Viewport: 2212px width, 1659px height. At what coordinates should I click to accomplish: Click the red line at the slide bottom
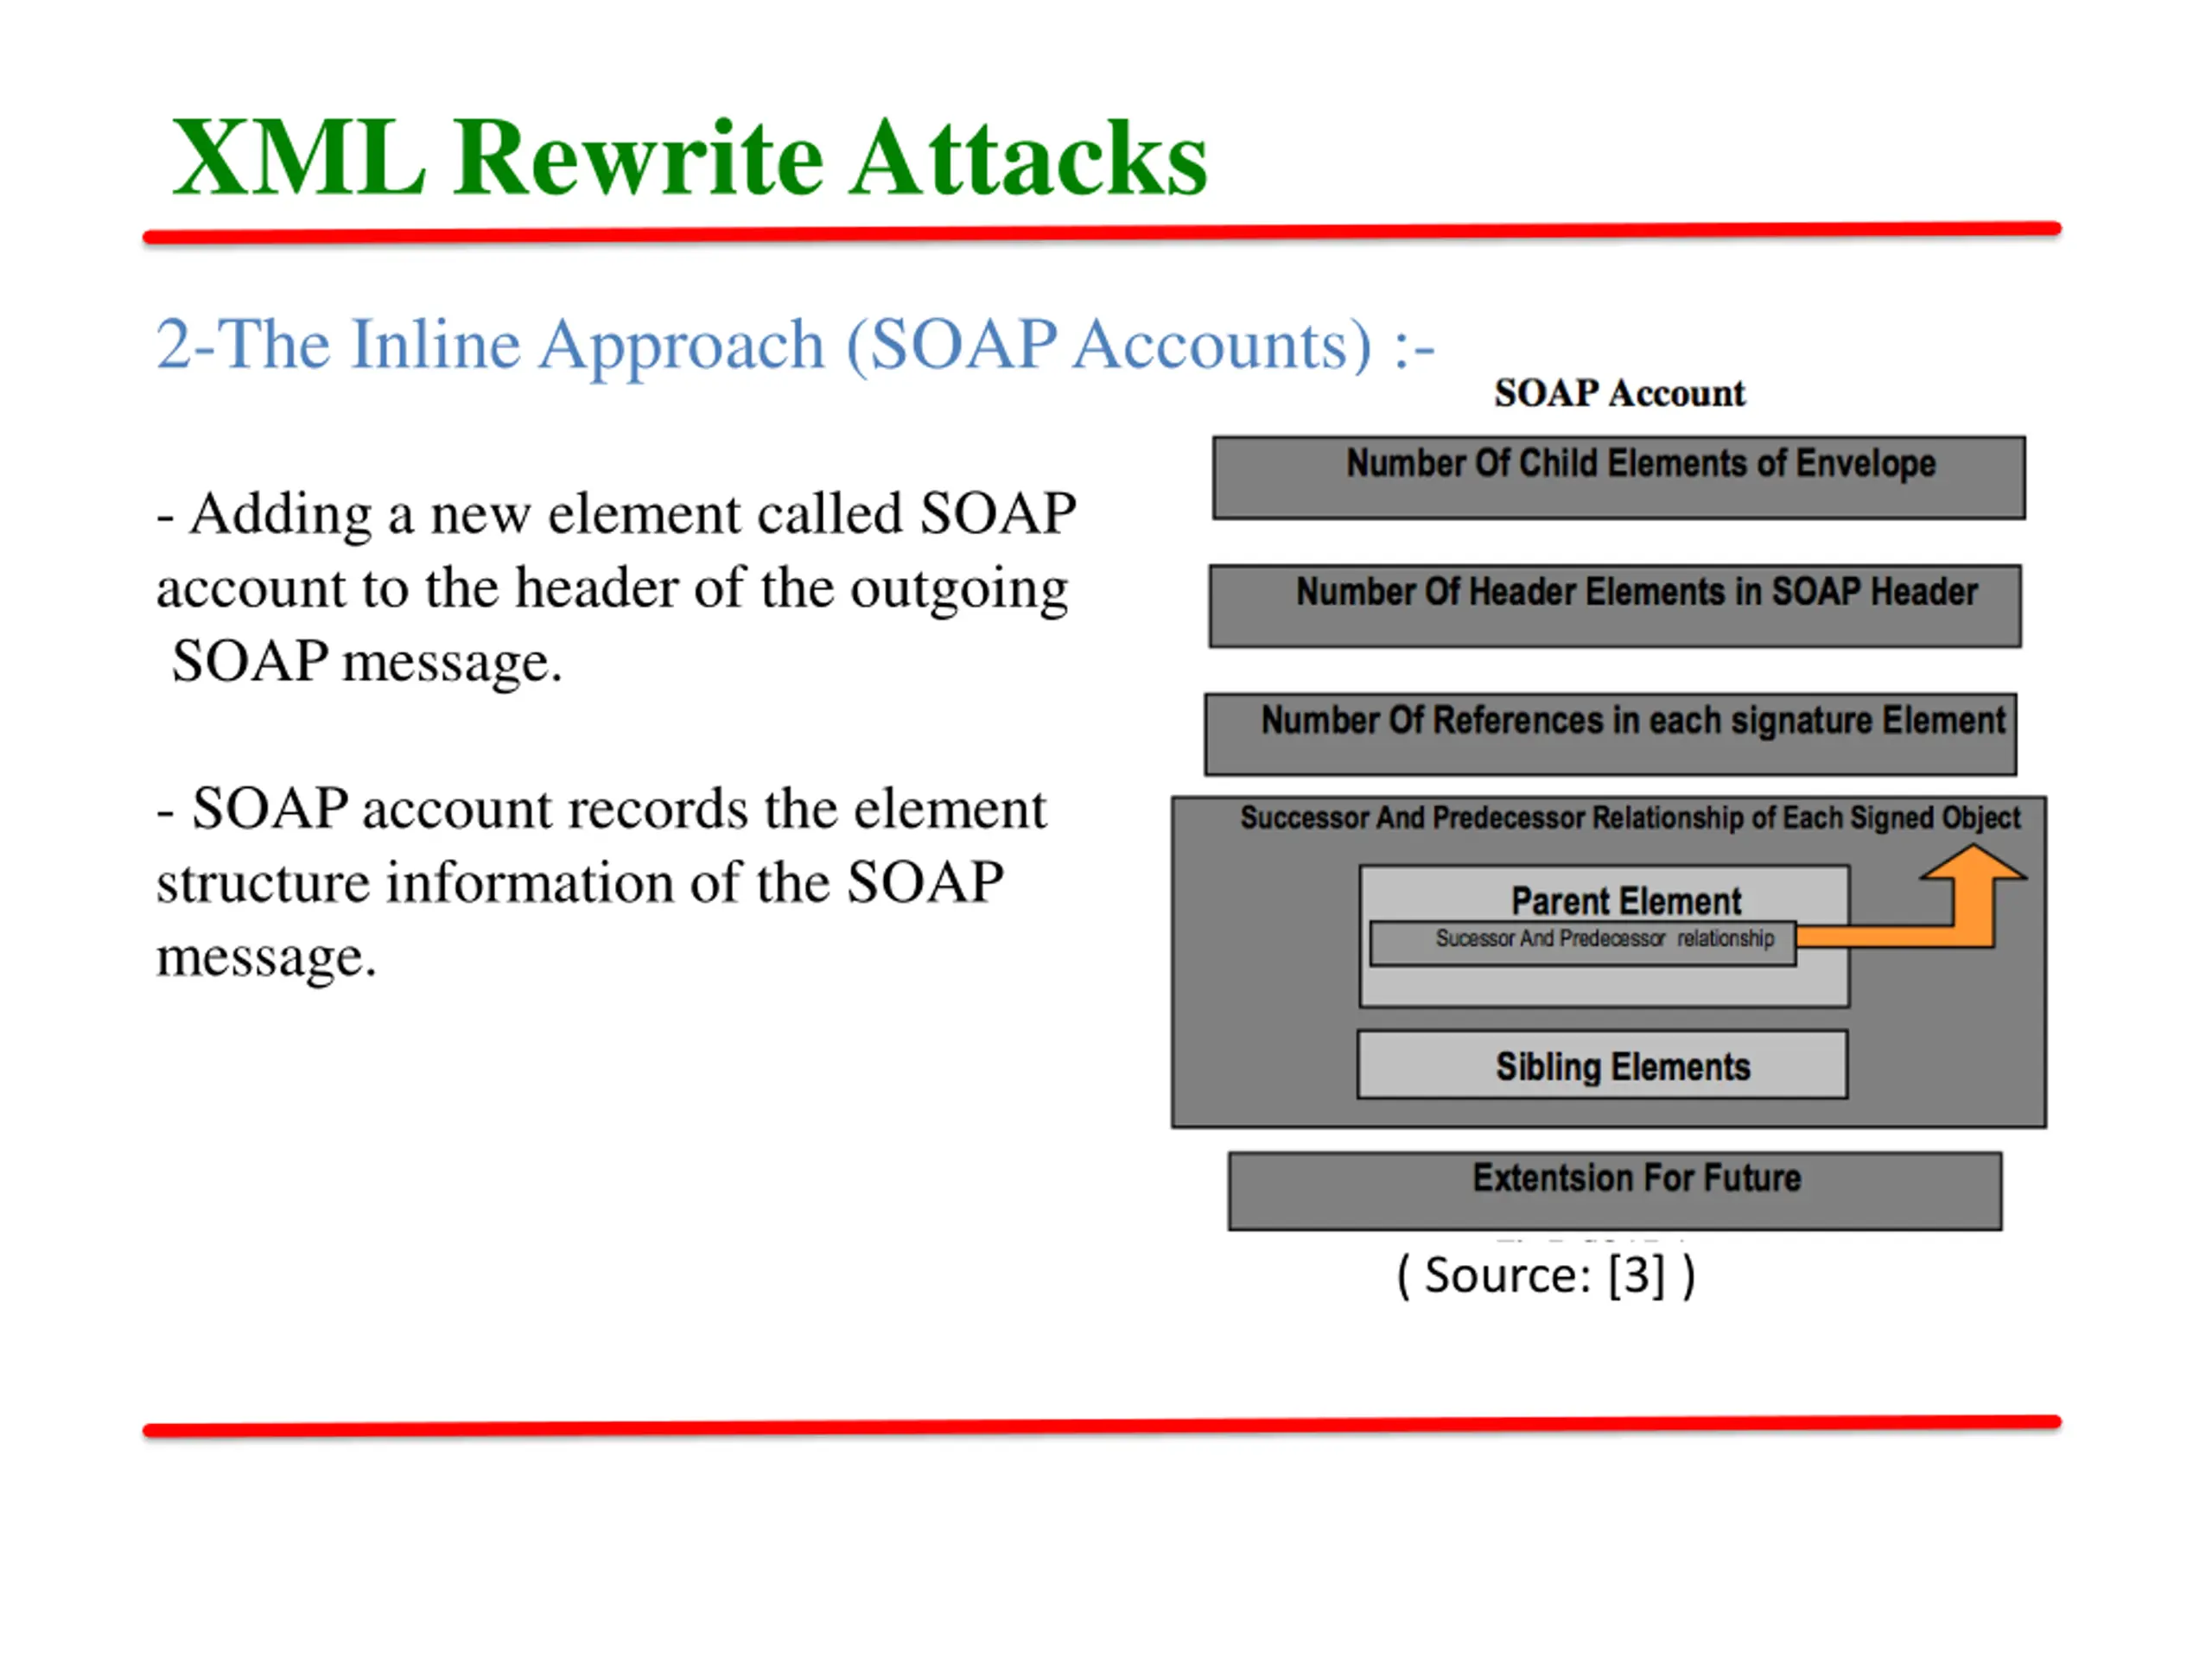point(1100,1426)
